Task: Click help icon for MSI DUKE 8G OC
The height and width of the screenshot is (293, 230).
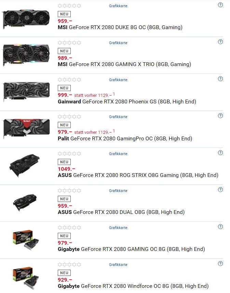Action: [x=220, y=5]
